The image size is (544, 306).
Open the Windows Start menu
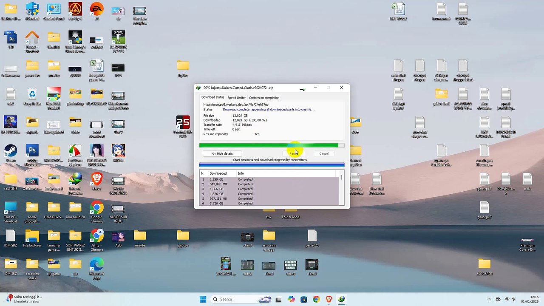coord(203,299)
